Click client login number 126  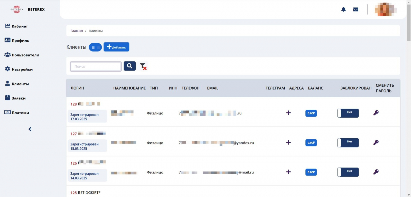[x=74, y=163]
